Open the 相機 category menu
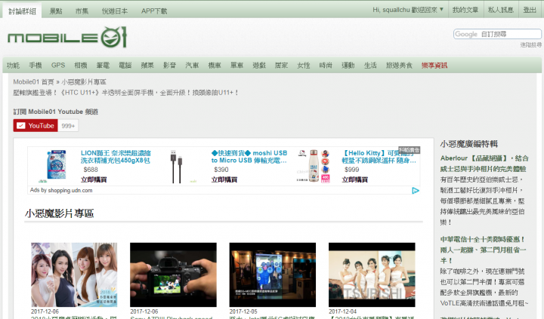 81,65
